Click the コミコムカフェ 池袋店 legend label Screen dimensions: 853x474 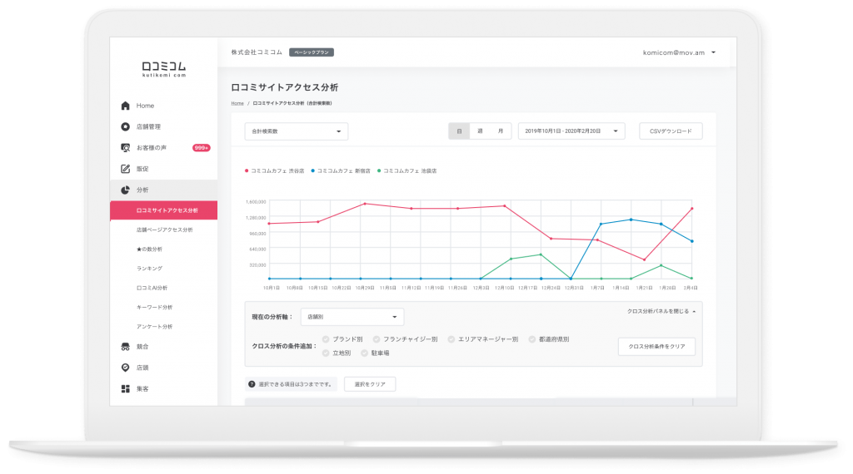(410, 170)
